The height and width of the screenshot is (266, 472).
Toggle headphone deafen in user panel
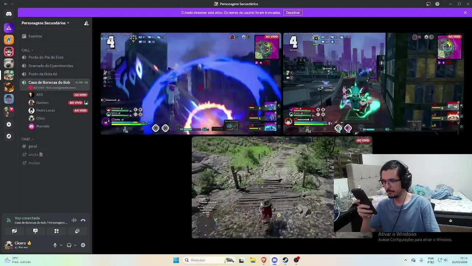coord(69,245)
